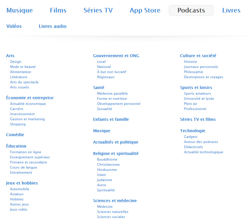Open the Vidéos tab
Viewport: 249px width, 220px height.
click(x=14, y=26)
